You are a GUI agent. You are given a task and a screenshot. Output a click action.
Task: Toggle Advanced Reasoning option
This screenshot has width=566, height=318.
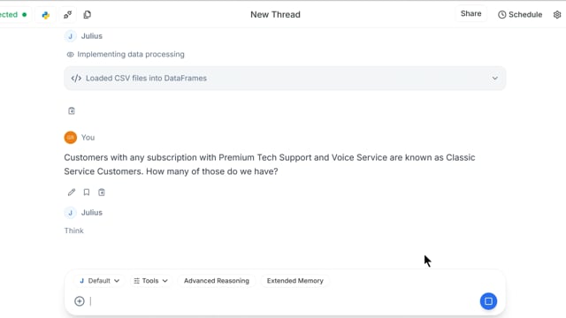pyautogui.click(x=217, y=281)
